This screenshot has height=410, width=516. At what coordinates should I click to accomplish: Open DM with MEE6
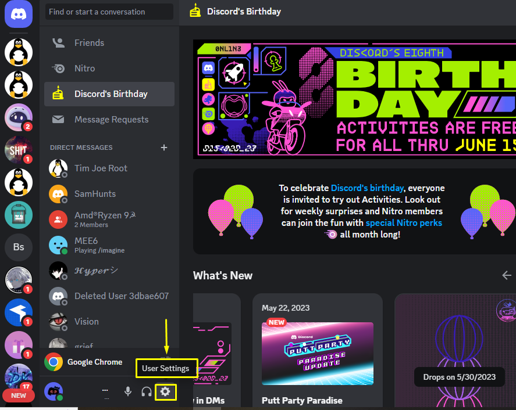point(109,245)
